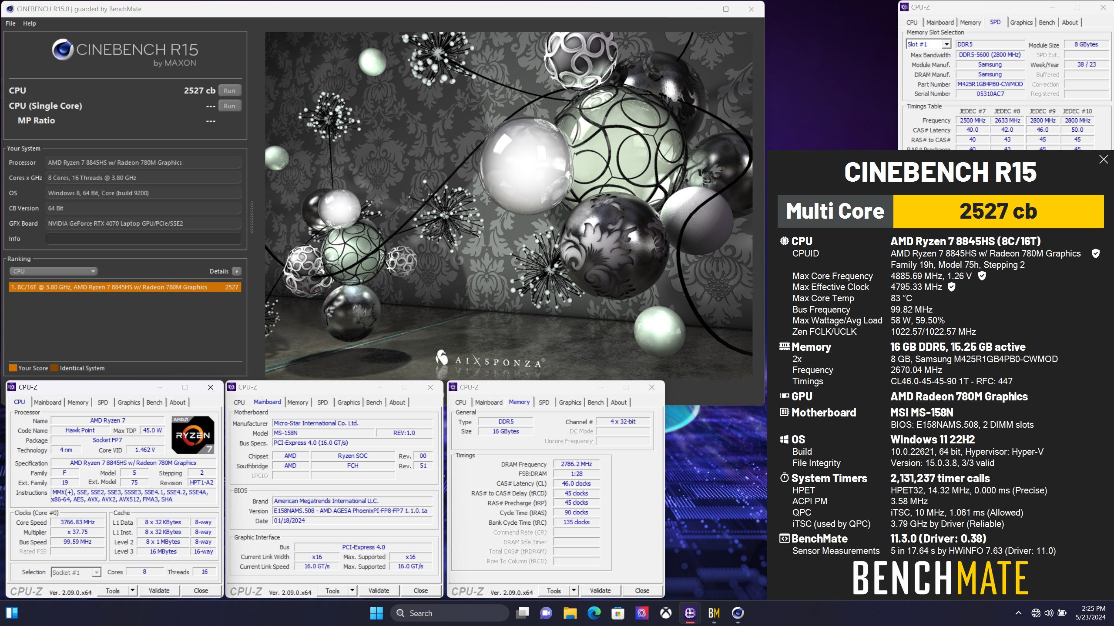
Task: Run the CPU Single Core benchmark
Action: tap(229, 106)
